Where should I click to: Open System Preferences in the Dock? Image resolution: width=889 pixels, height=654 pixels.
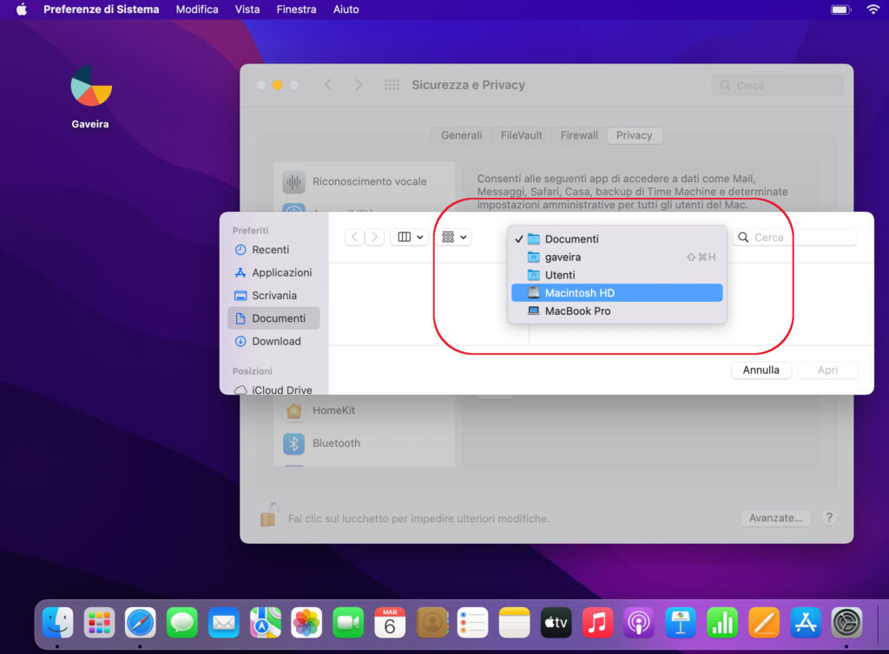(x=846, y=622)
